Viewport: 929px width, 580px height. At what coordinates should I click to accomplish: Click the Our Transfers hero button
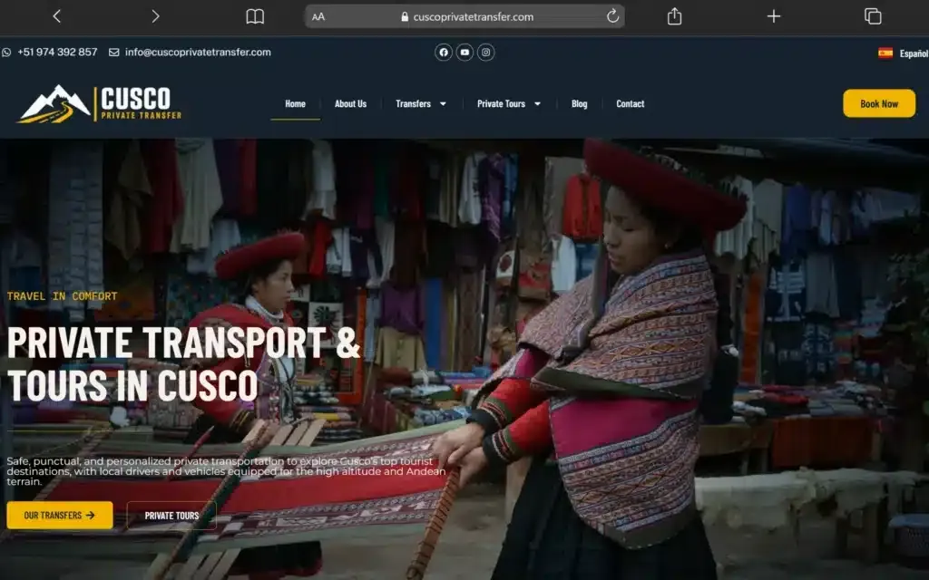pyautogui.click(x=60, y=515)
